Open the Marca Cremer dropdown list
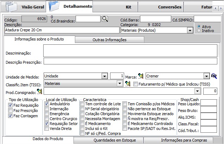 click(206, 76)
